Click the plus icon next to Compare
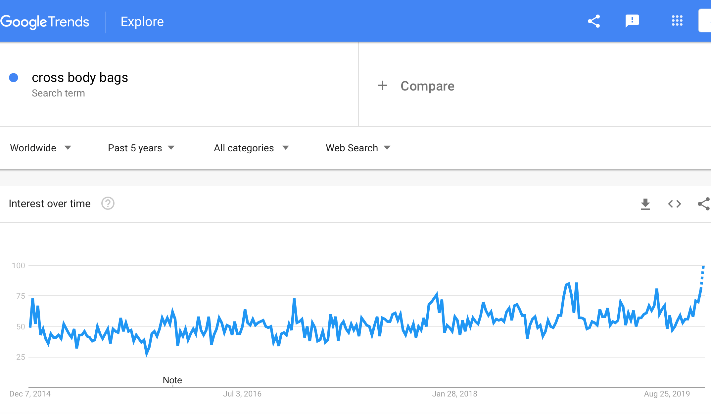 click(382, 85)
